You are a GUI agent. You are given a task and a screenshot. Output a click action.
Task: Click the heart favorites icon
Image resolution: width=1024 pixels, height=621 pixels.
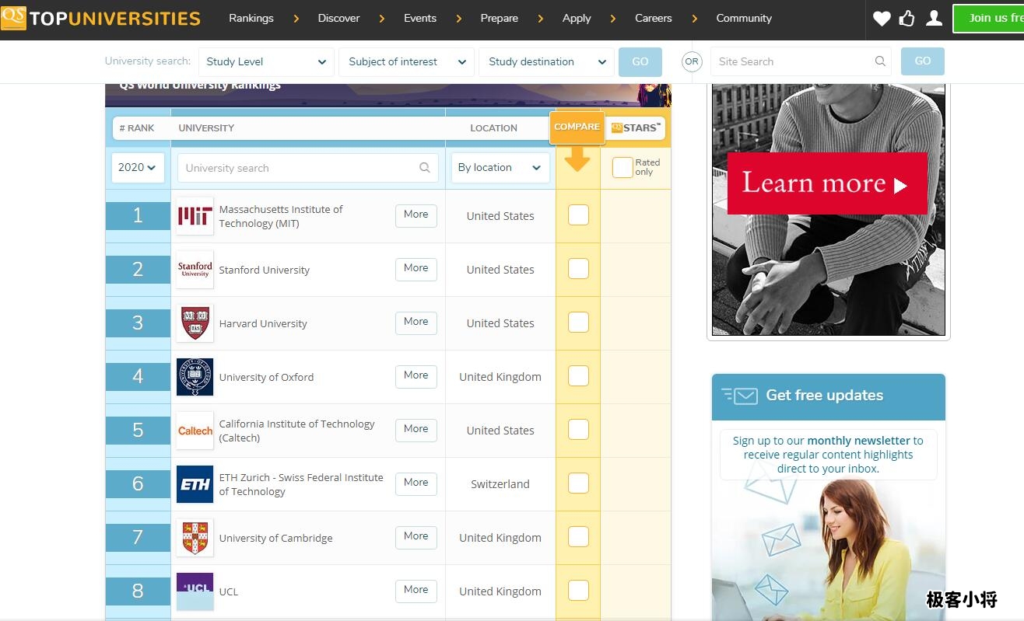click(x=881, y=19)
